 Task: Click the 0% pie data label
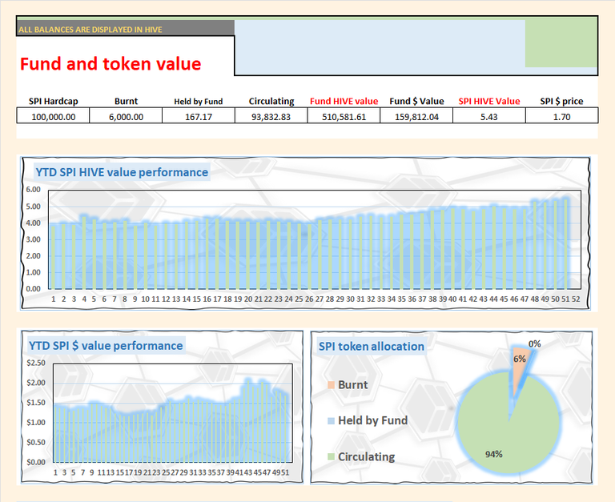[535, 344]
